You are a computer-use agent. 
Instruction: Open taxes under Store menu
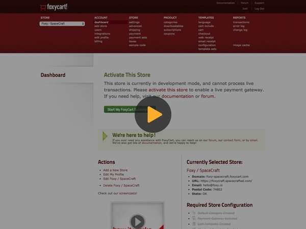(133, 41)
